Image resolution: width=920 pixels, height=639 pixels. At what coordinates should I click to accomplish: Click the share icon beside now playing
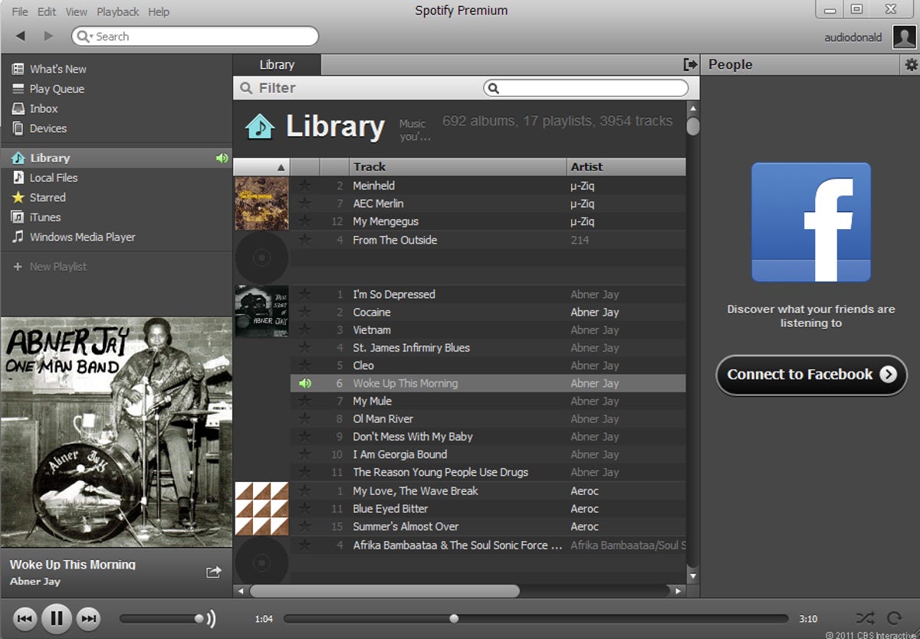(x=214, y=572)
